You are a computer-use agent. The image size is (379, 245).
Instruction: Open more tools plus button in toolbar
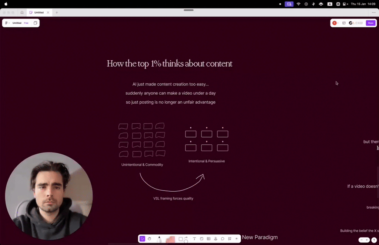[x=237, y=239]
